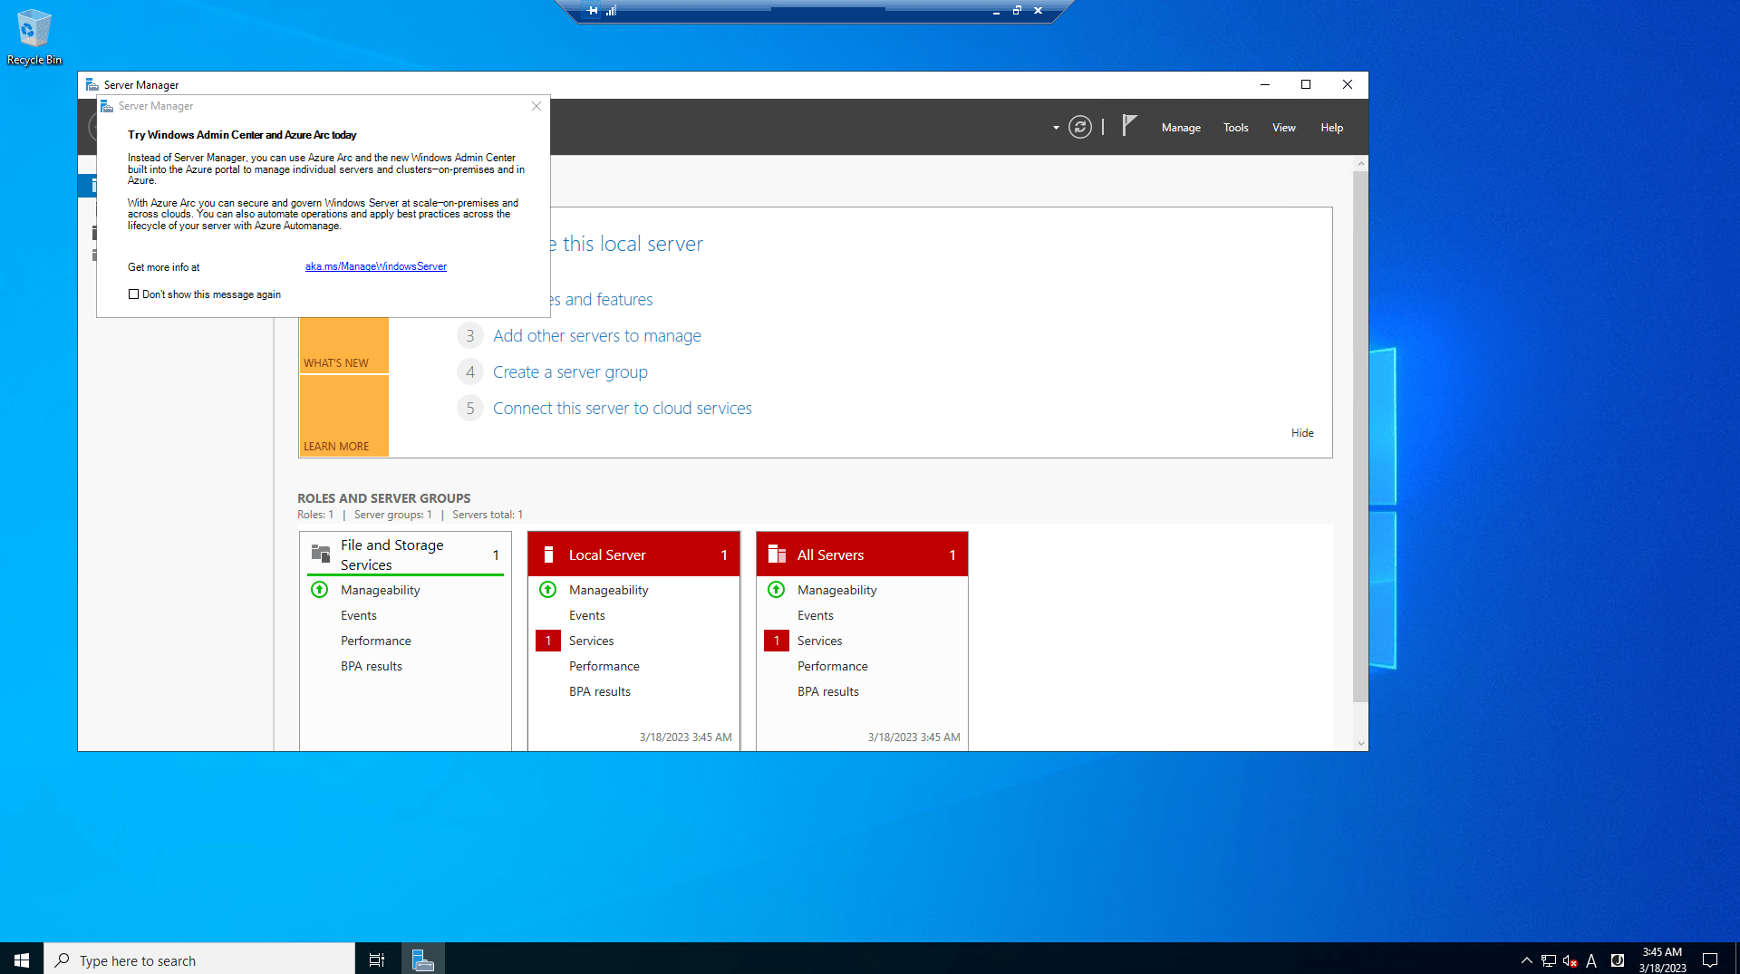Click 'Create a server group'
The width and height of the screenshot is (1740, 974).
click(x=570, y=372)
